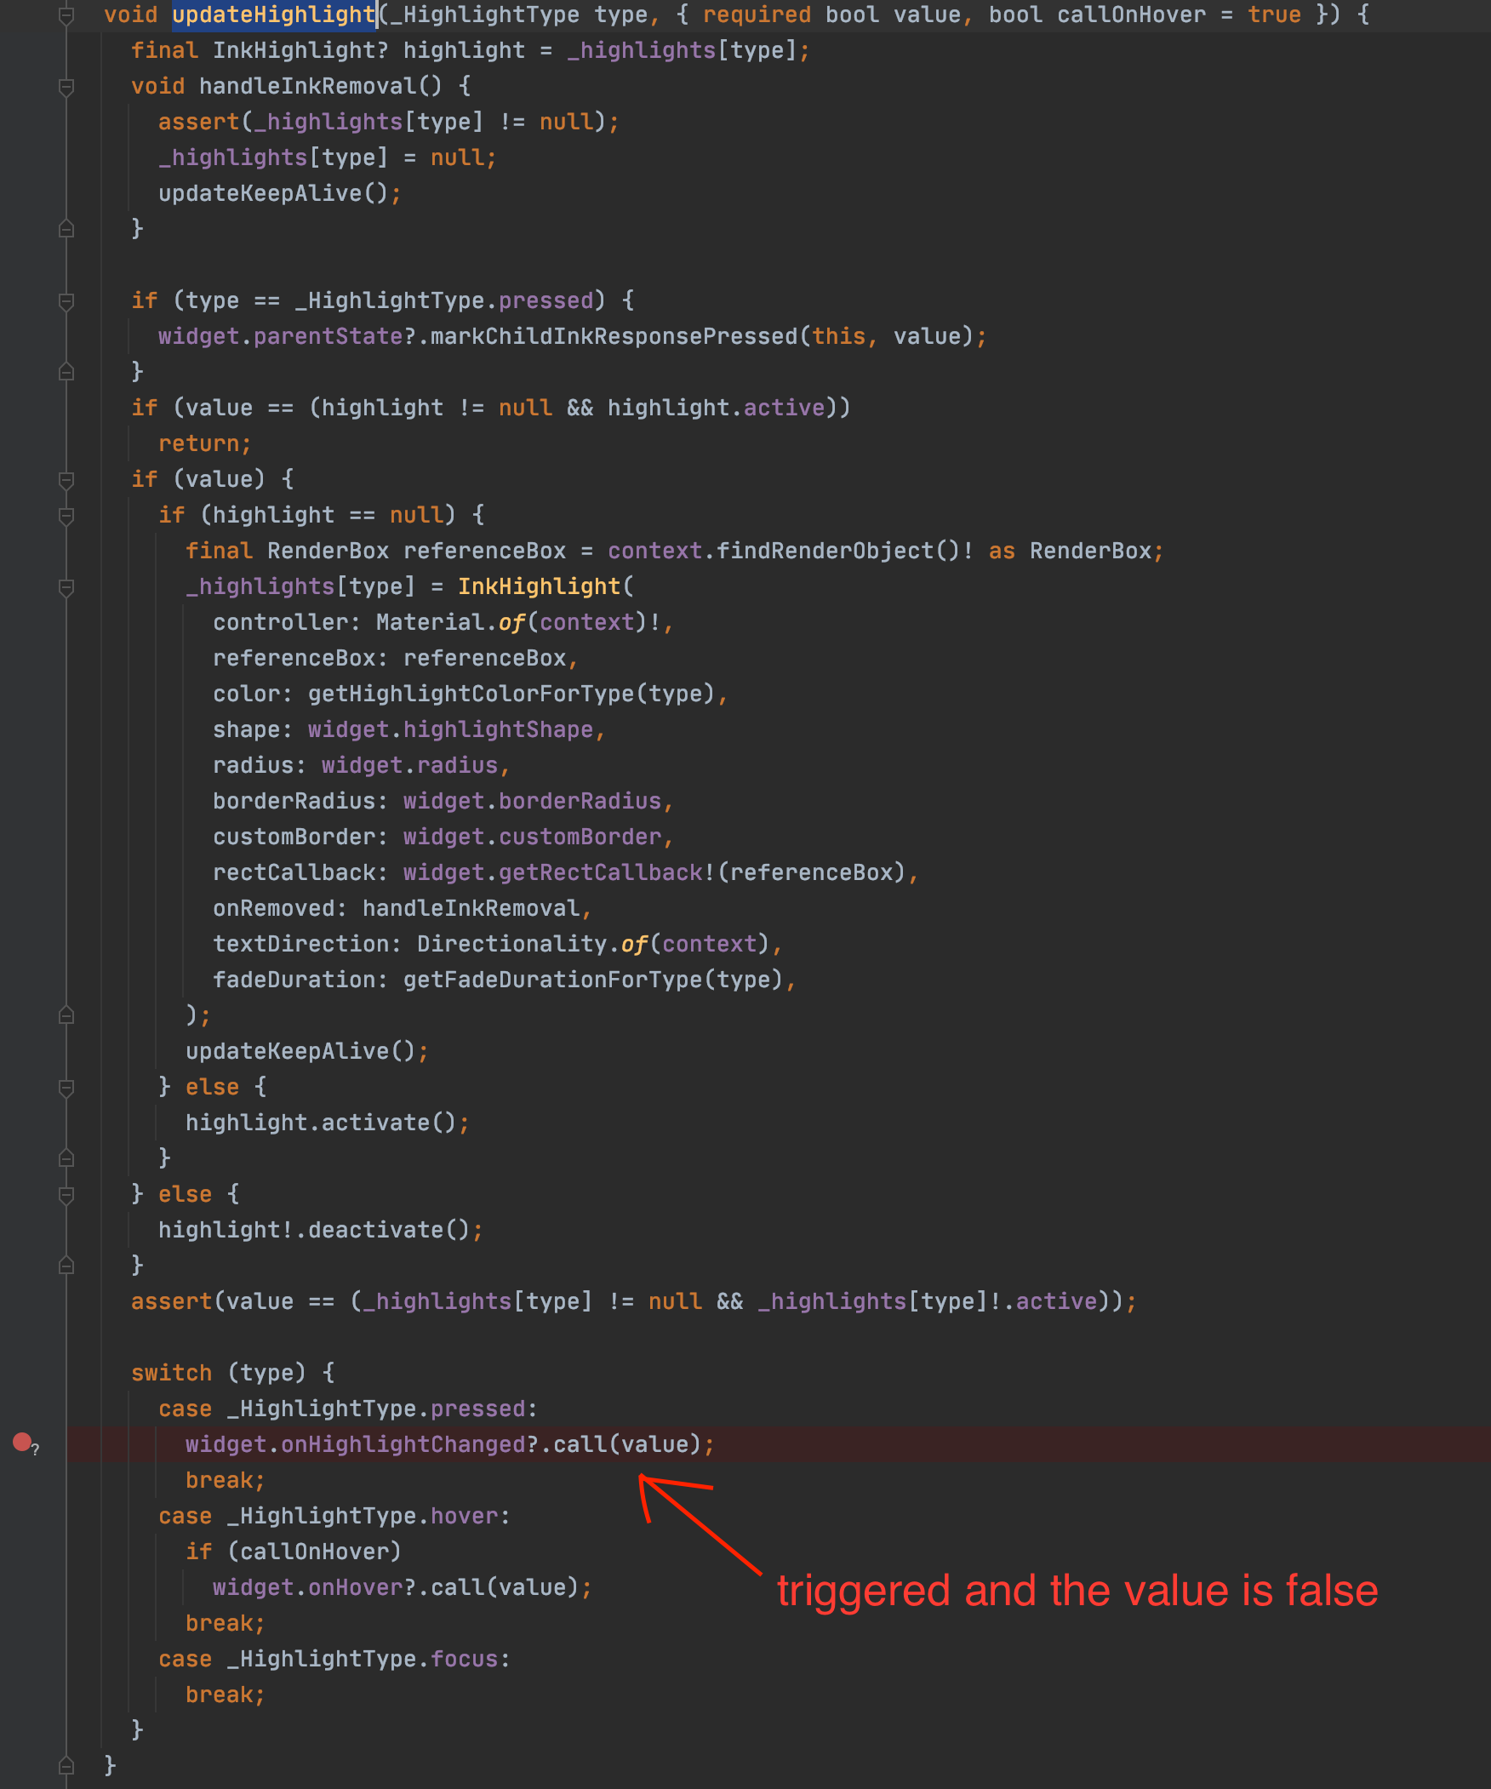Click 'switch (type) {' statement
Screen dimensions: 1491x1789
coord(232,1374)
